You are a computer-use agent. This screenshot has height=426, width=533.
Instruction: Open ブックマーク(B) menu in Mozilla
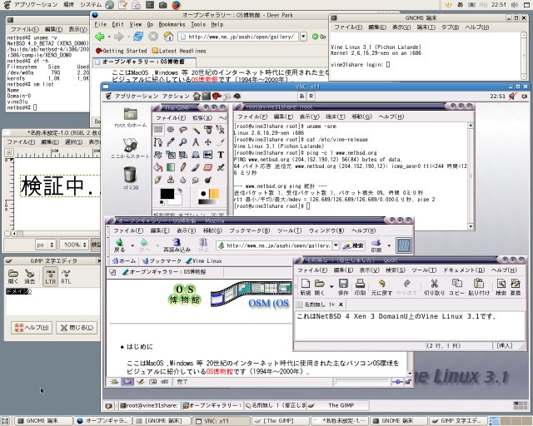point(250,230)
